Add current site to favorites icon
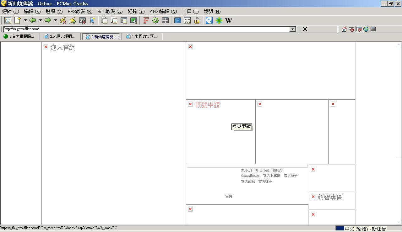Viewport: 402px width, 232px height. pyautogui.click(x=92, y=20)
